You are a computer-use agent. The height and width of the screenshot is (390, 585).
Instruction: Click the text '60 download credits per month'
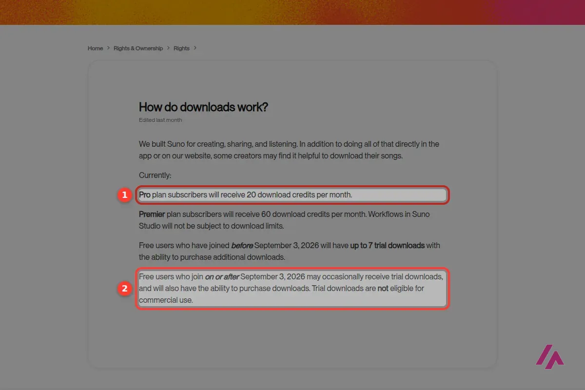[x=313, y=214]
